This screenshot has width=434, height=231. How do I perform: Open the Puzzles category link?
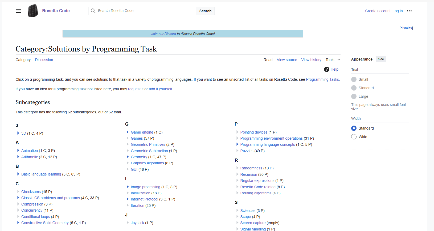247,151
